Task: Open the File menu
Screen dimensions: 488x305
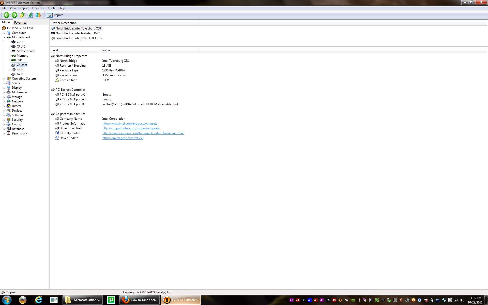Action: pos(4,8)
